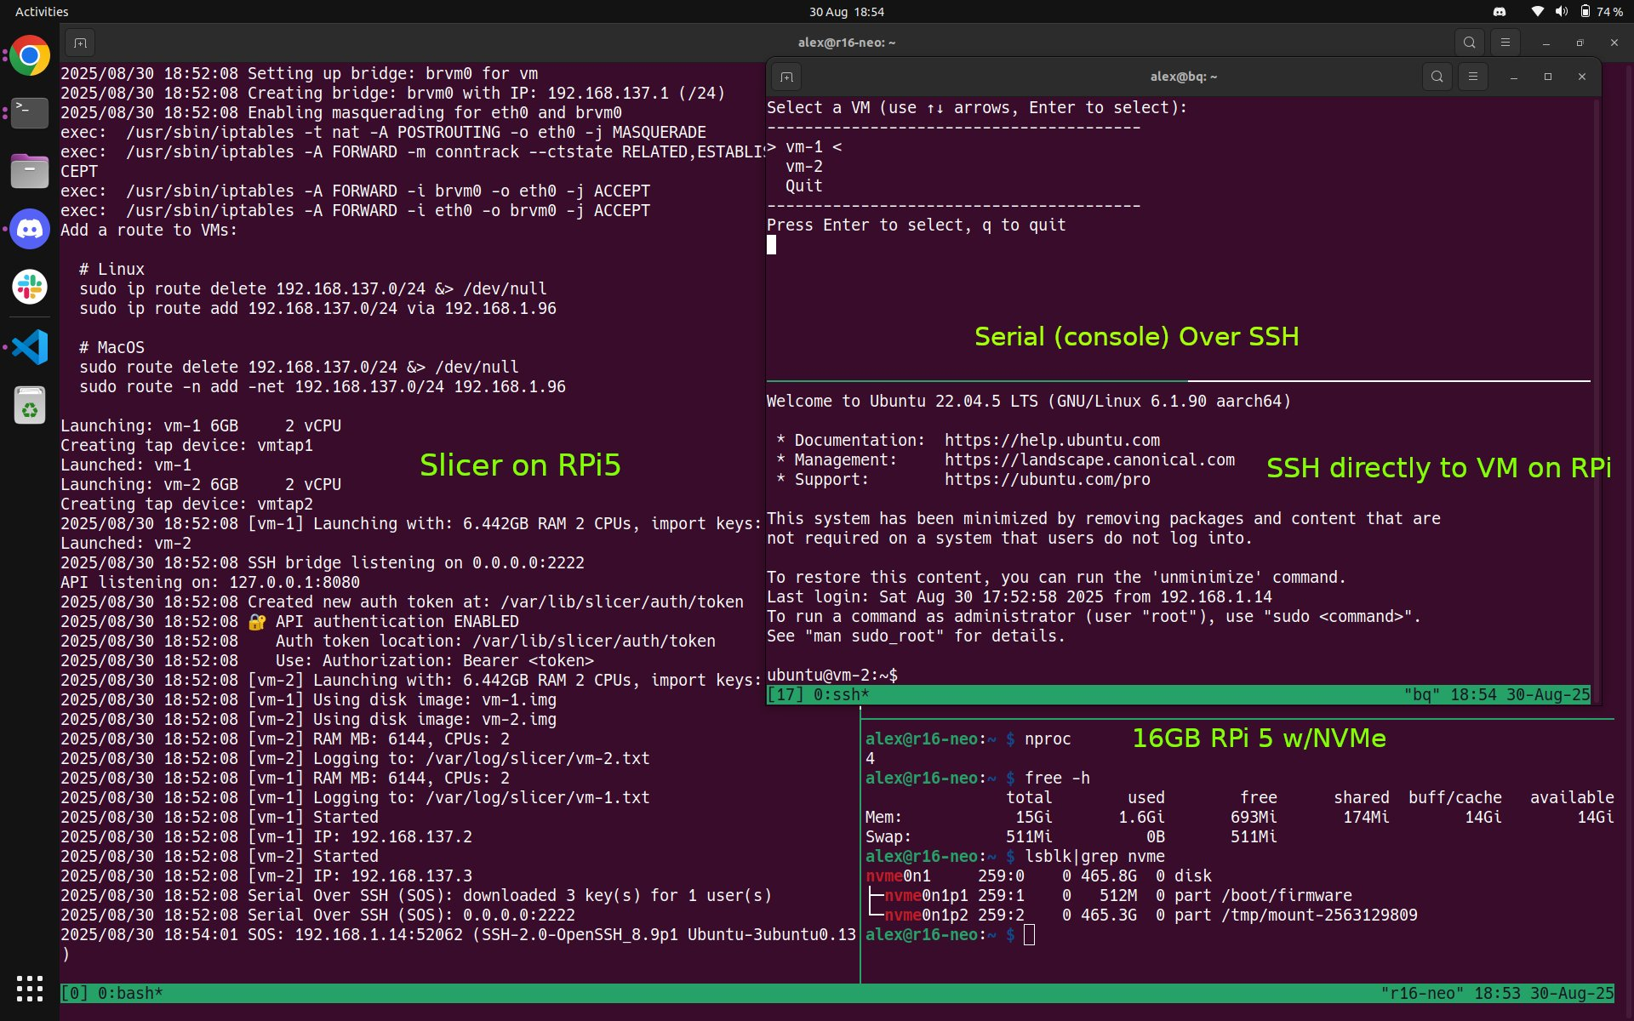Click 'Mem:' row in free output
This screenshot has height=1021, width=1634.
click(1239, 818)
